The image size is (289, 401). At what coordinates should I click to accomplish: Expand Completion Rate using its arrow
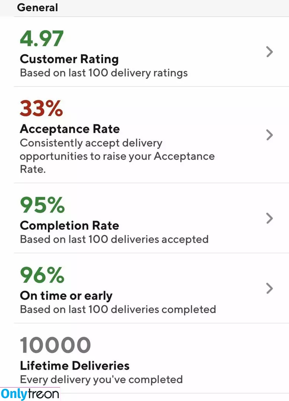[x=269, y=218]
